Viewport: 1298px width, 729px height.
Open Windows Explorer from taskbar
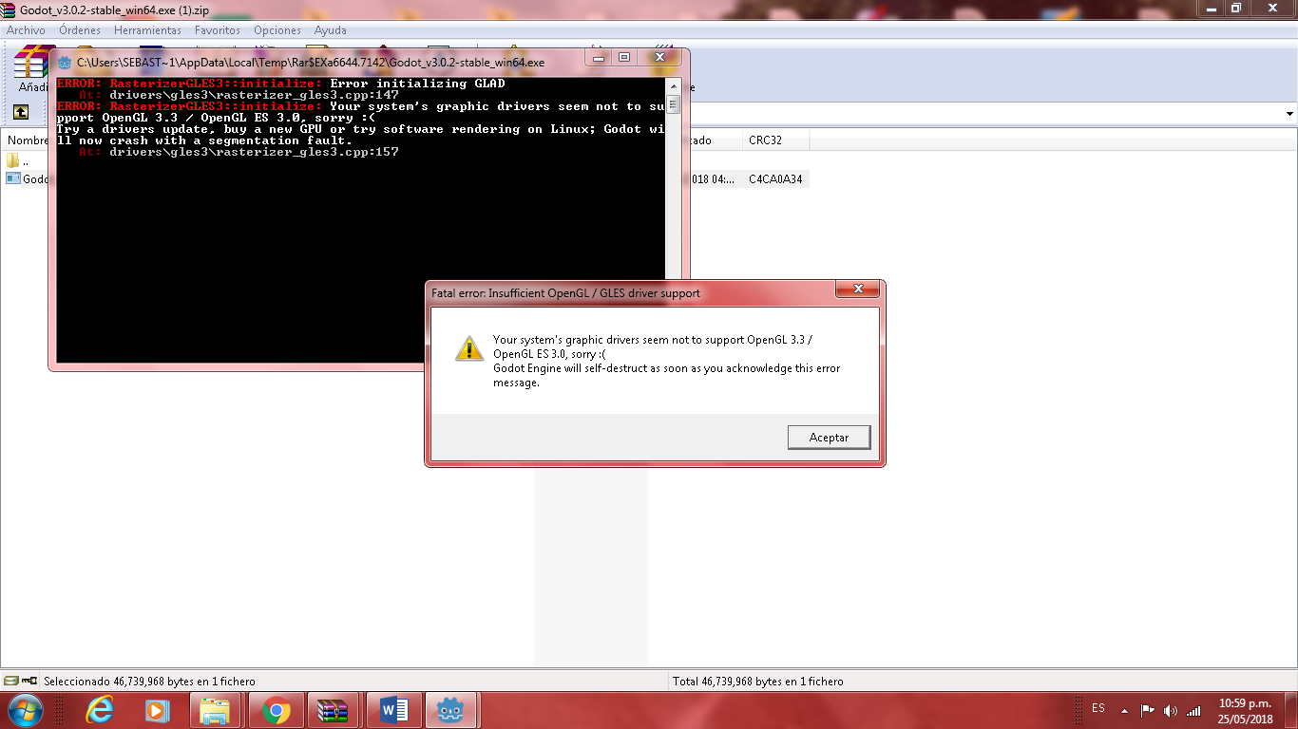215,710
